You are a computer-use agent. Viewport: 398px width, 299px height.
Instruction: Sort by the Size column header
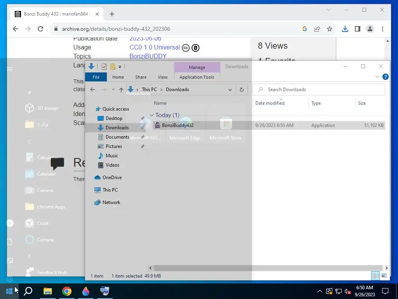[362, 103]
